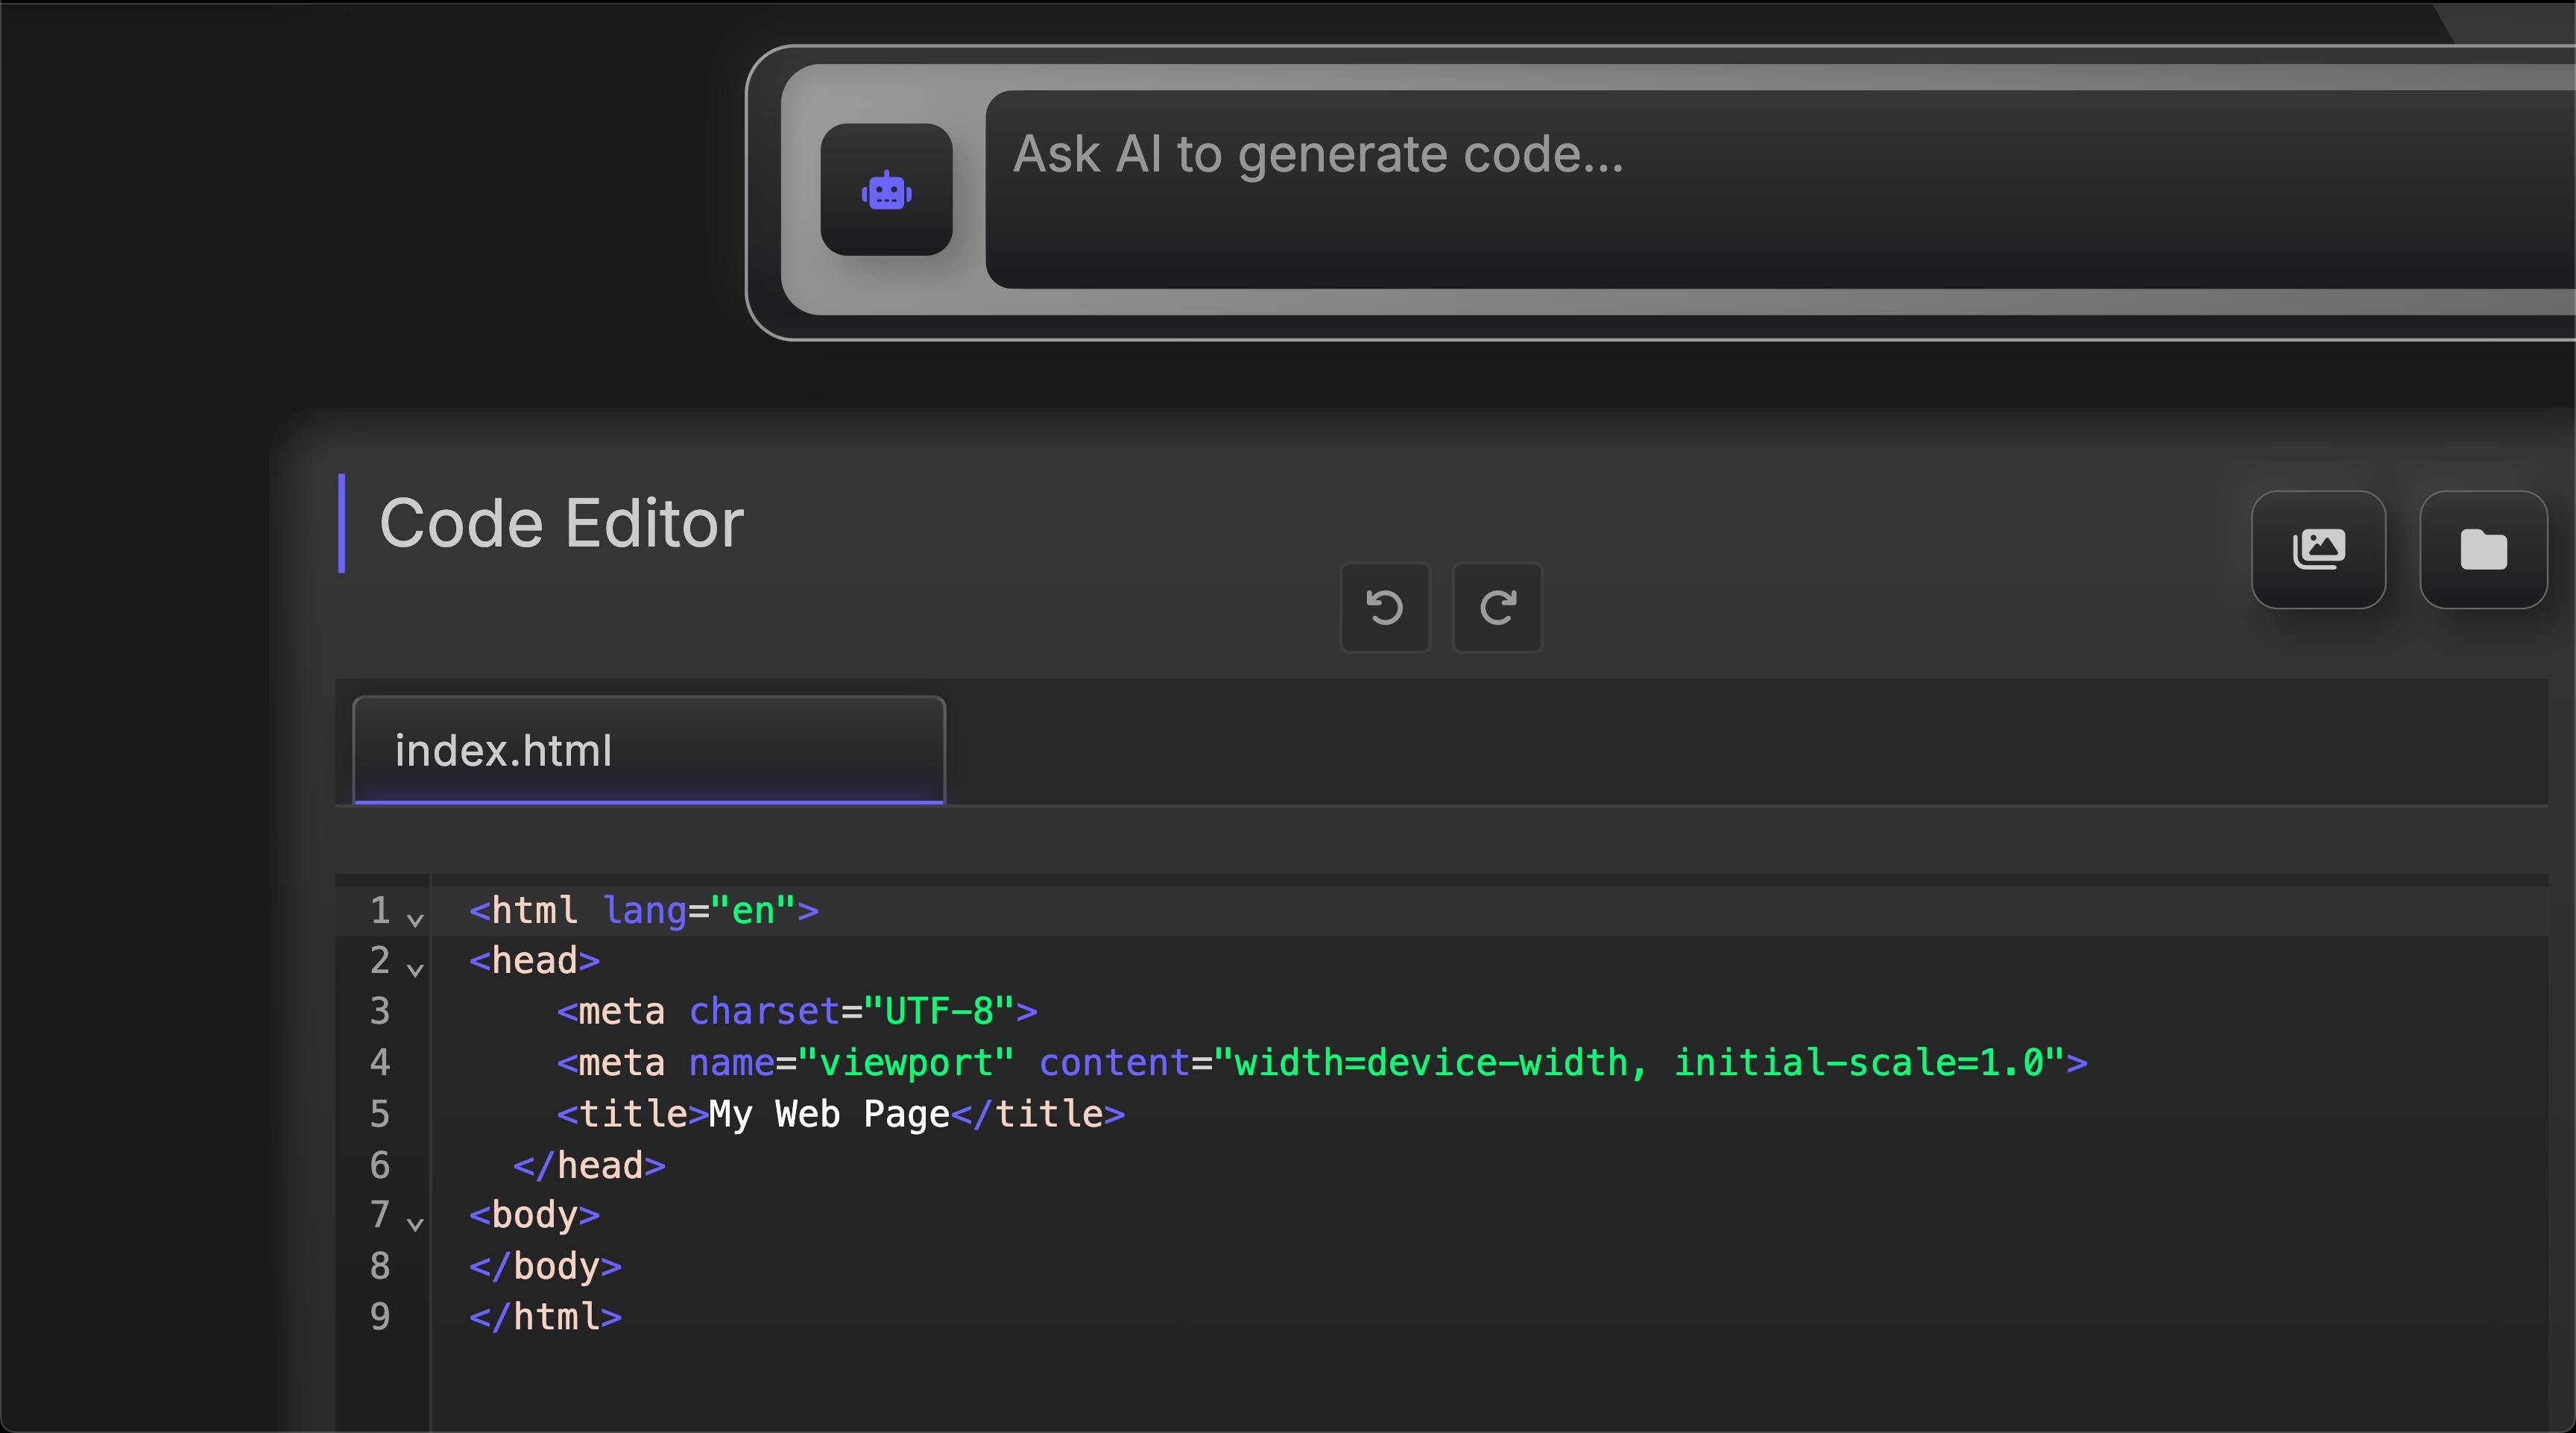Click the empty editor area below line 9
Screen dimensions: 2576x1433
(1400, 1385)
